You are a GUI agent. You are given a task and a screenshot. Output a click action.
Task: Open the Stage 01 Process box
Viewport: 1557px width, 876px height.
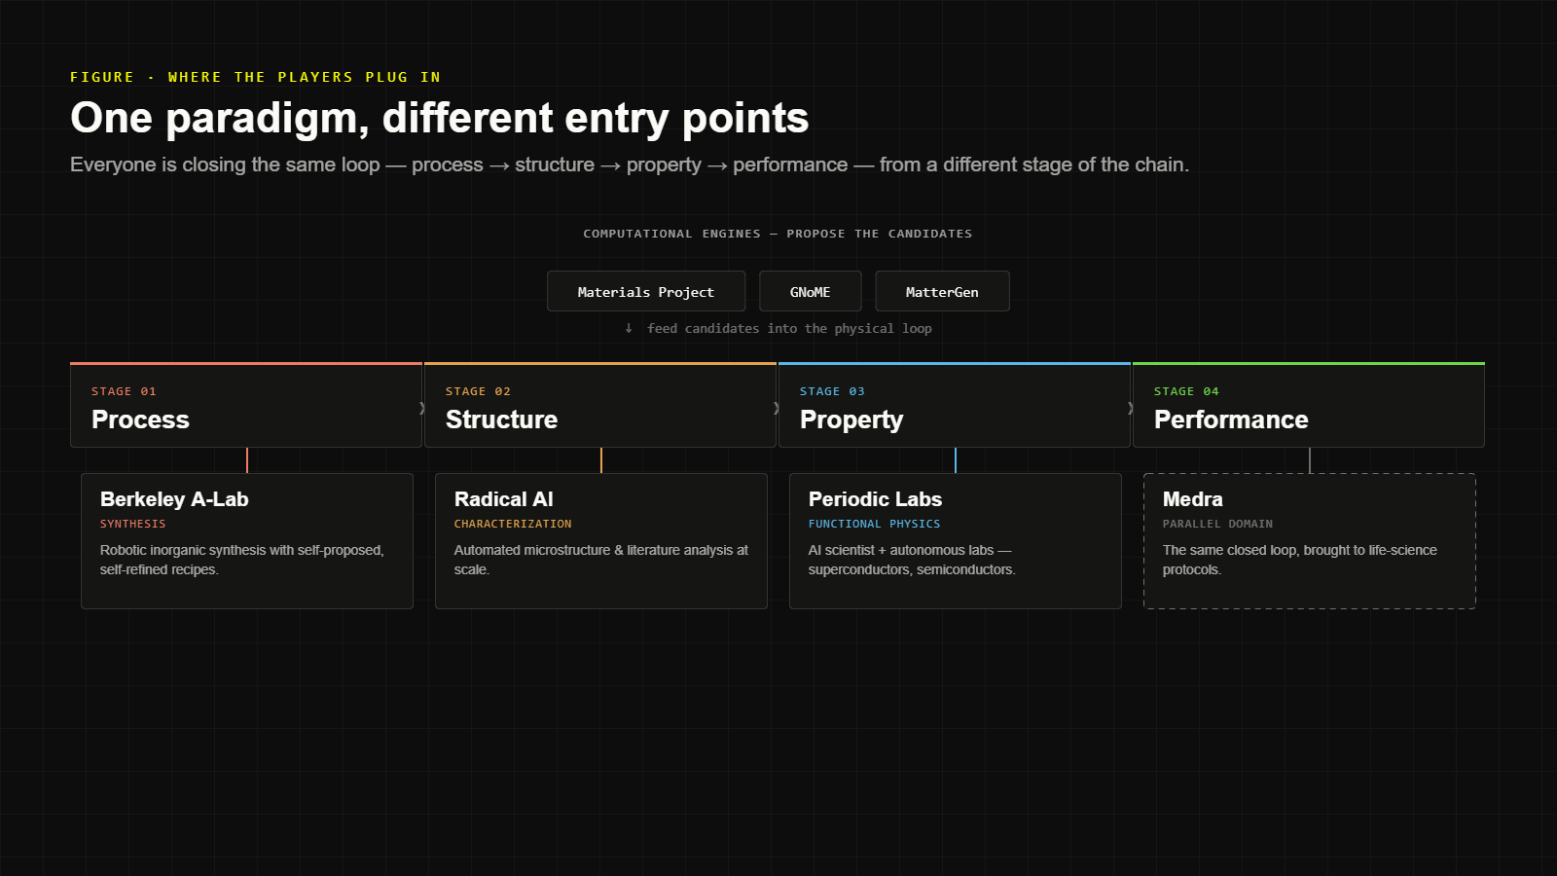click(246, 405)
